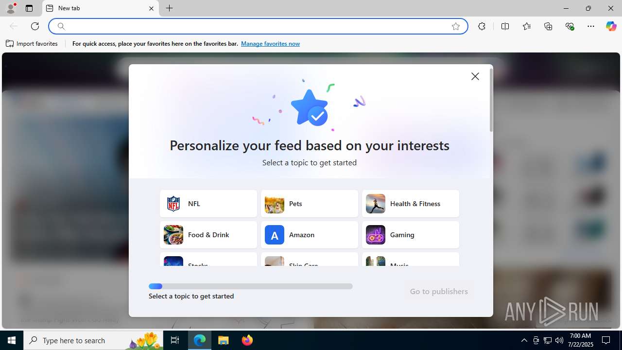Show hidden system tray icons
This screenshot has height=350, width=622.
524,340
